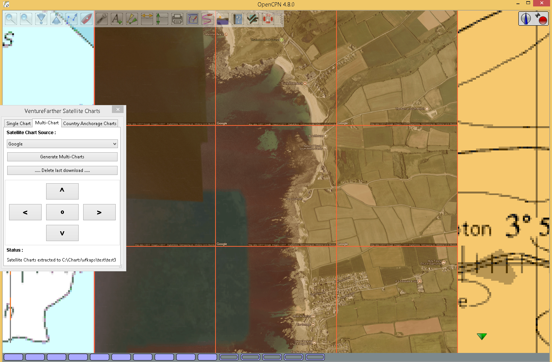Click the Zoom In magnifier tool
This screenshot has height=362, width=552.
11,19
